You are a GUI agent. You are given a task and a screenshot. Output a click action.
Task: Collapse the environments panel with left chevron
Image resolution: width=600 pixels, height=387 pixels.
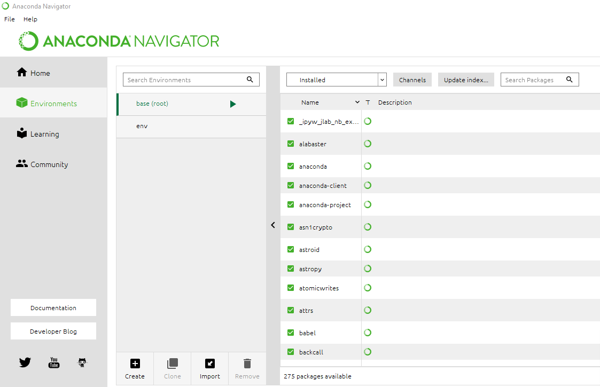(273, 225)
